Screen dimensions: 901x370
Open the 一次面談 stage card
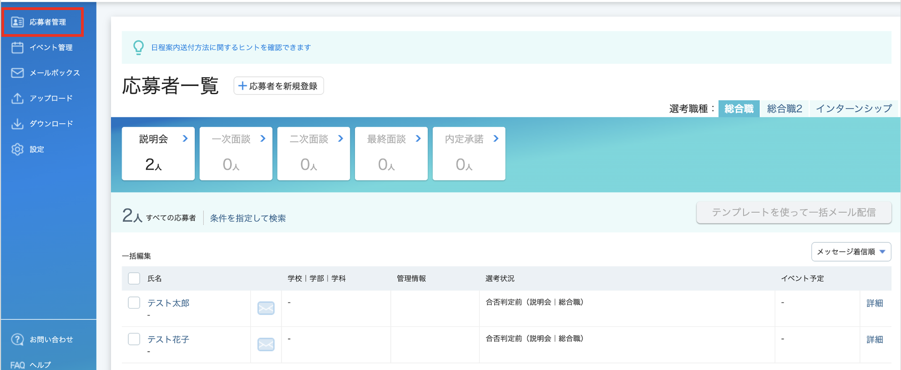pyautogui.click(x=236, y=154)
